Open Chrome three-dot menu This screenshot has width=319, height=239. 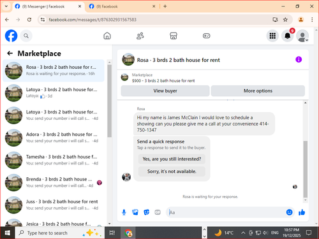[x=312, y=20]
